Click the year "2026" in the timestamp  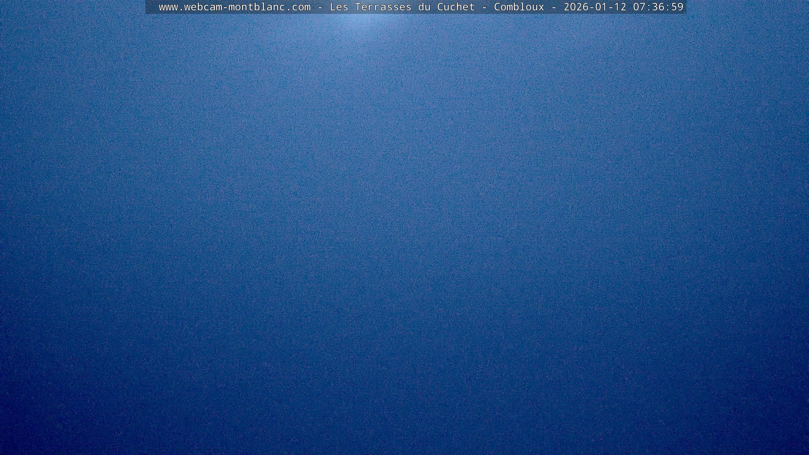[576, 7]
